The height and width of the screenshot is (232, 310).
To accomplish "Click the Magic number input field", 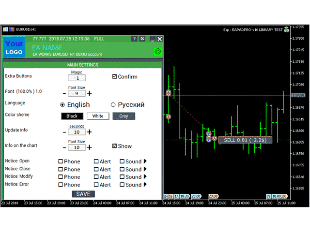I will (77, 78).
